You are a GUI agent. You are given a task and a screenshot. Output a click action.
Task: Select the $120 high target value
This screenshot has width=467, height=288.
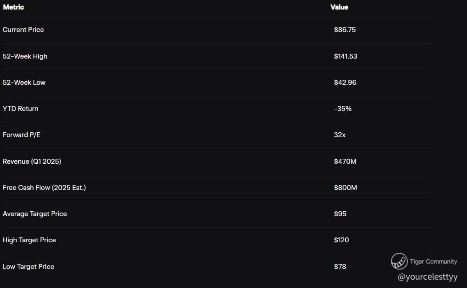(x=341, y=240)
